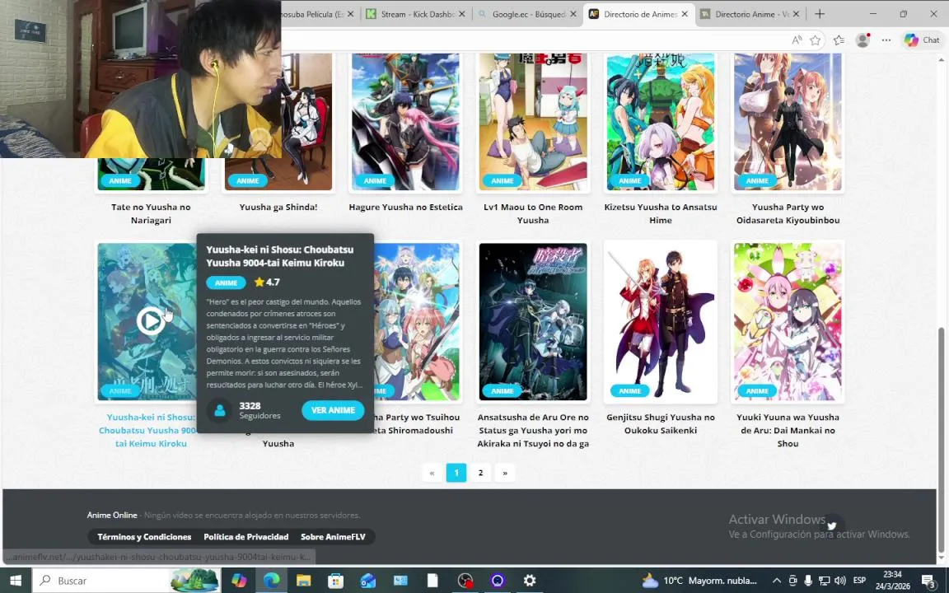Viewport: 949px width, 593px height.
Task: Open popup title Yuusha-kei ni Shosu: Choubatsu Yuusha
Action: 279,256
